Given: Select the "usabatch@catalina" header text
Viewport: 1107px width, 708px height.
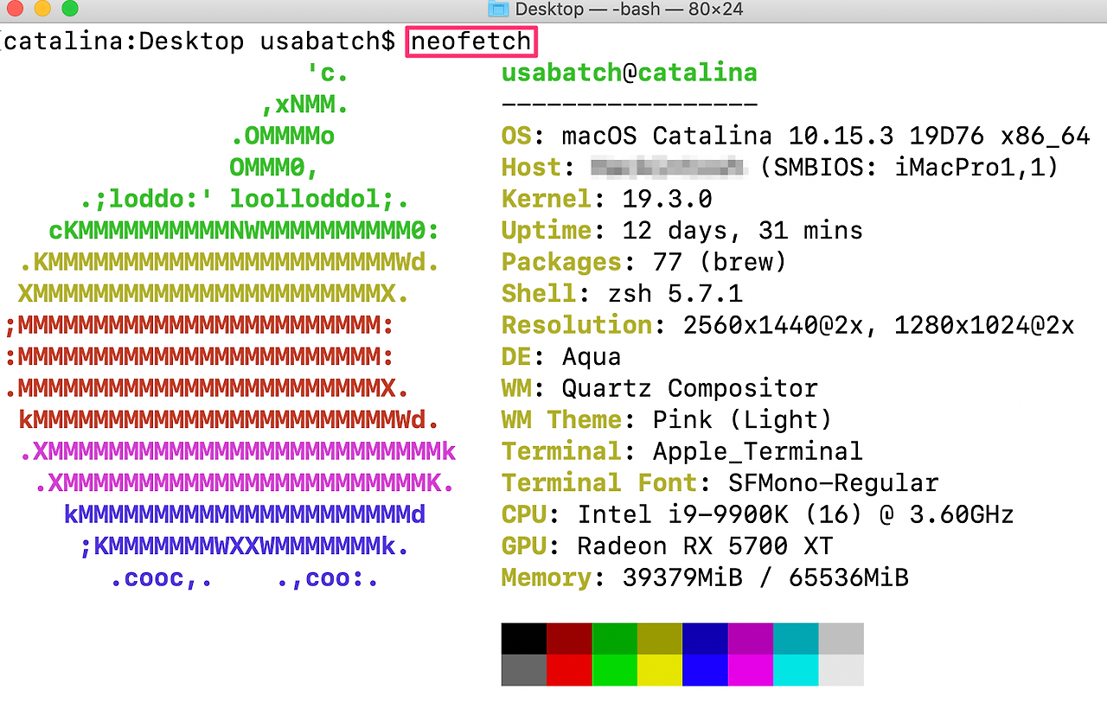Looking at the screenshot, I should [x=630, y=73].
